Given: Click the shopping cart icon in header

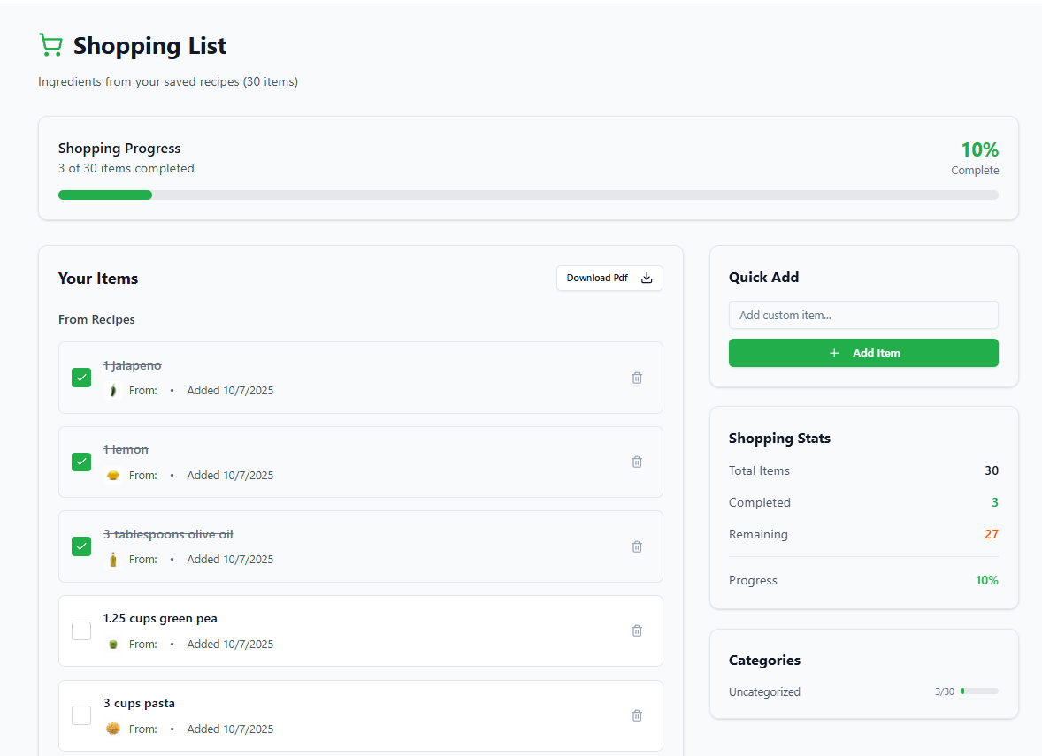Looking at the screenshot, I should click(x=50, y=45).
